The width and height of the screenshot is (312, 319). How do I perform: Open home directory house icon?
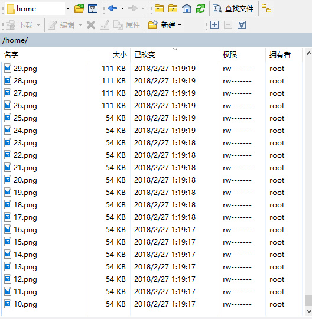[x=187, y=8]
